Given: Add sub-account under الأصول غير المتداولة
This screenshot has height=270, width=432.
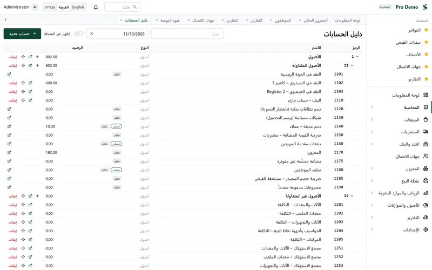Looking at the screenshot, I should [37, 196].
